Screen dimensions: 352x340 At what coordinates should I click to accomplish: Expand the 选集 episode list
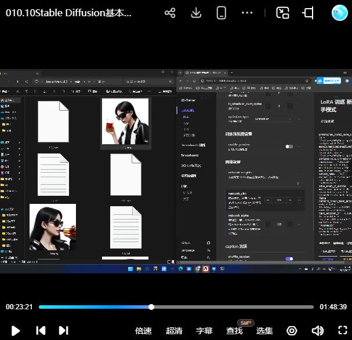pos(264,331)
